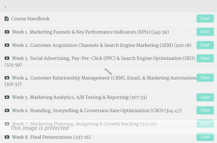Click the document icon beside Course Handbook
Screen dimensions: 217x143
pyautogui.click(x=7, y=19)
